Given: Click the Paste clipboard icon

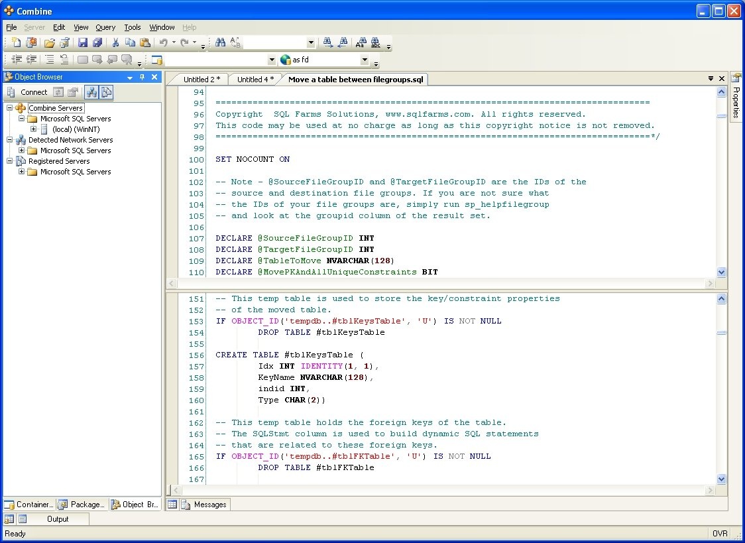Looking at the screenshot, I should (x=144, y=43).
